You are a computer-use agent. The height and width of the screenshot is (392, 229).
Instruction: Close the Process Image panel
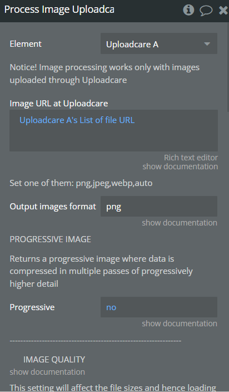pos(223,10)
